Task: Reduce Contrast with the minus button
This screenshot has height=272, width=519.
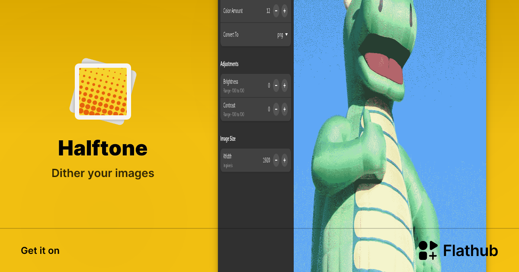Action: tap(276, 109)
